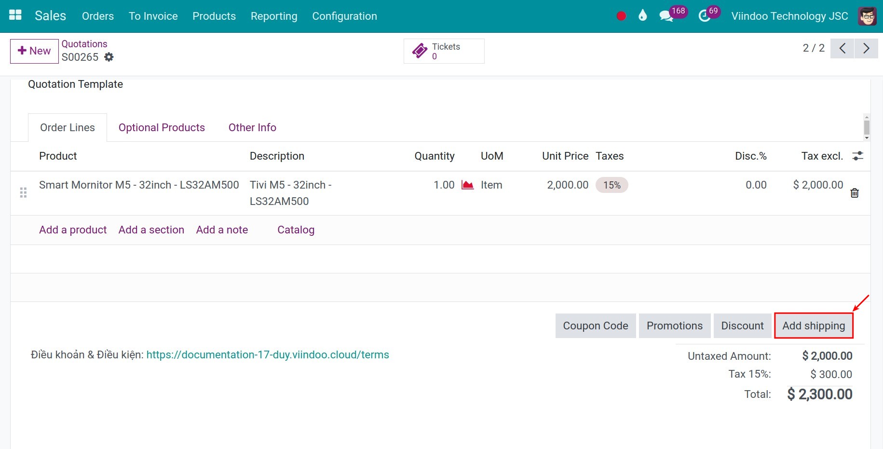Click the water drop icon in top bar

point(642,15)
